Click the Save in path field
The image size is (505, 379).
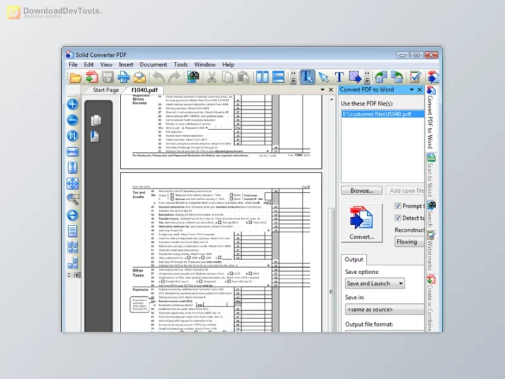click(384, 310)
